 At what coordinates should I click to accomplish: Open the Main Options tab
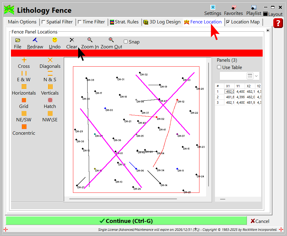(22, 22)
